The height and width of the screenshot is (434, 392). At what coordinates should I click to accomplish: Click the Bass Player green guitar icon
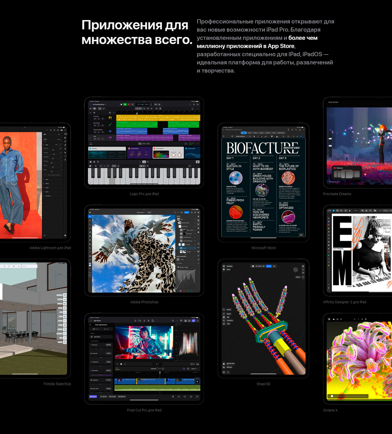click(110, 125)
